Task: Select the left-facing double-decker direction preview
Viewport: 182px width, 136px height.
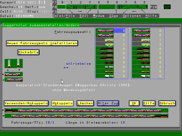Action: (14, 74)
